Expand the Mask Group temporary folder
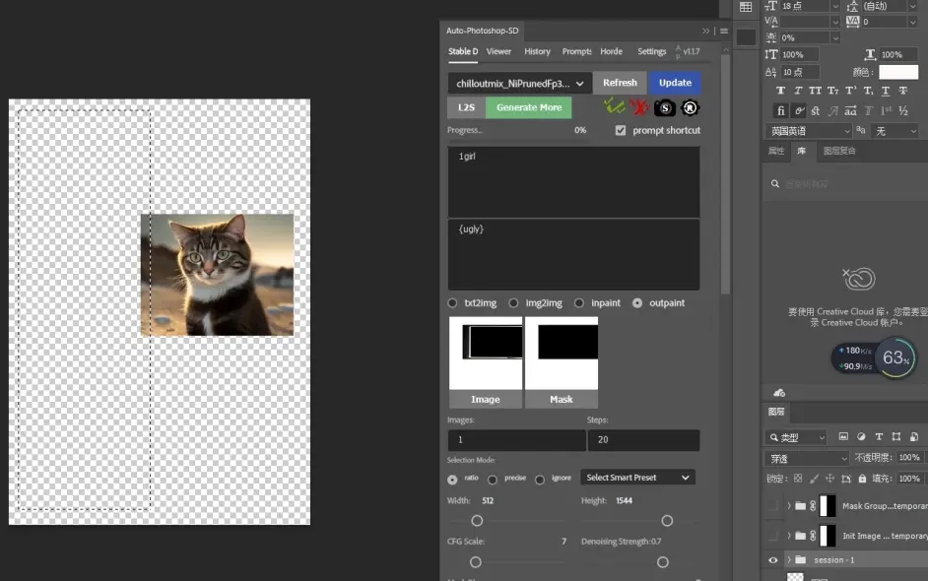928x581 pixels. coord(789,506)
